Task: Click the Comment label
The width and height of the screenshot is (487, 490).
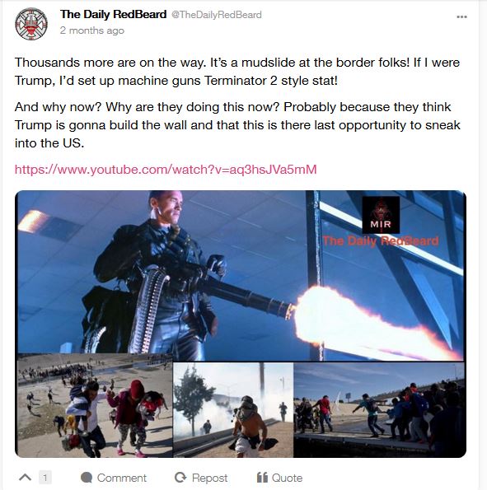Action: point(122,478)
